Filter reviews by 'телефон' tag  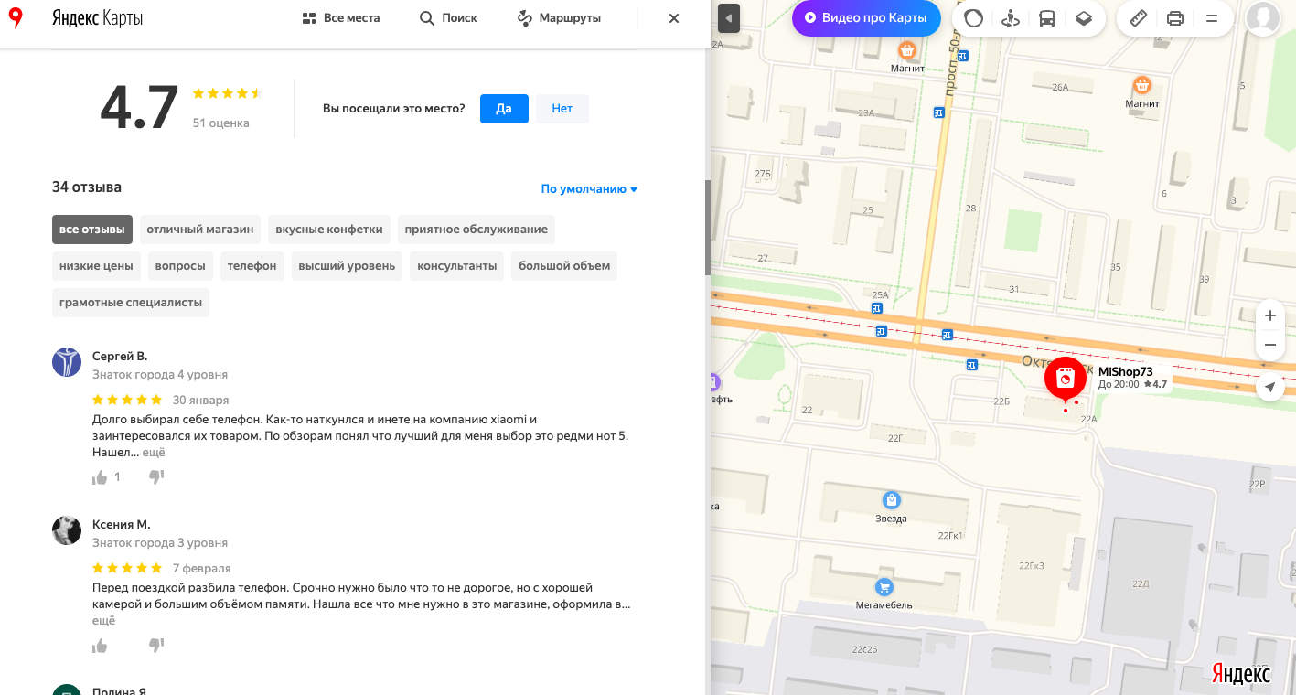click(252, 266)
